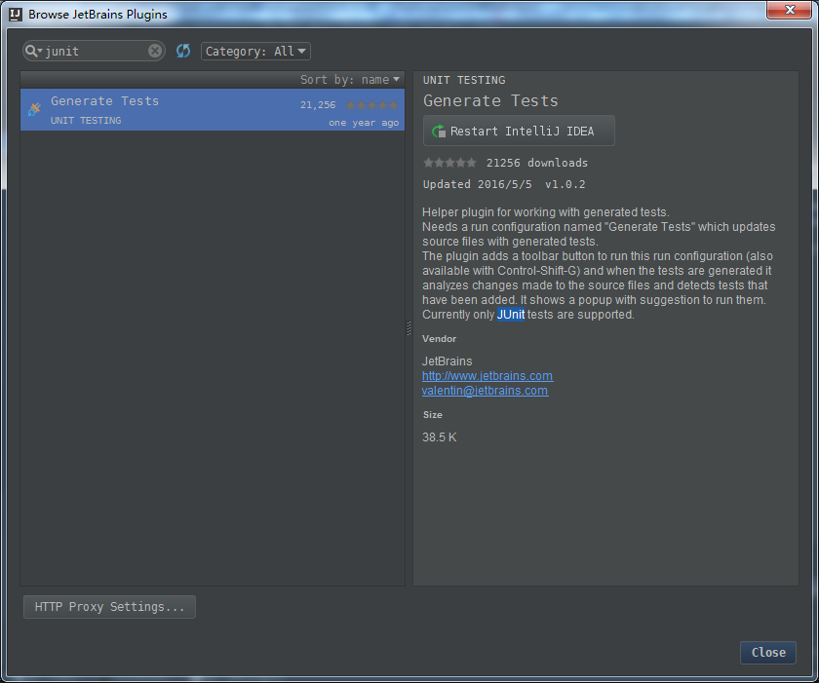
Task: Click inside the junit search field
Action: point(94,51)
